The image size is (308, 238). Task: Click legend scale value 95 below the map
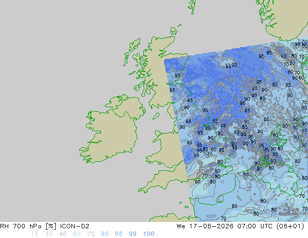click(119, 234)
